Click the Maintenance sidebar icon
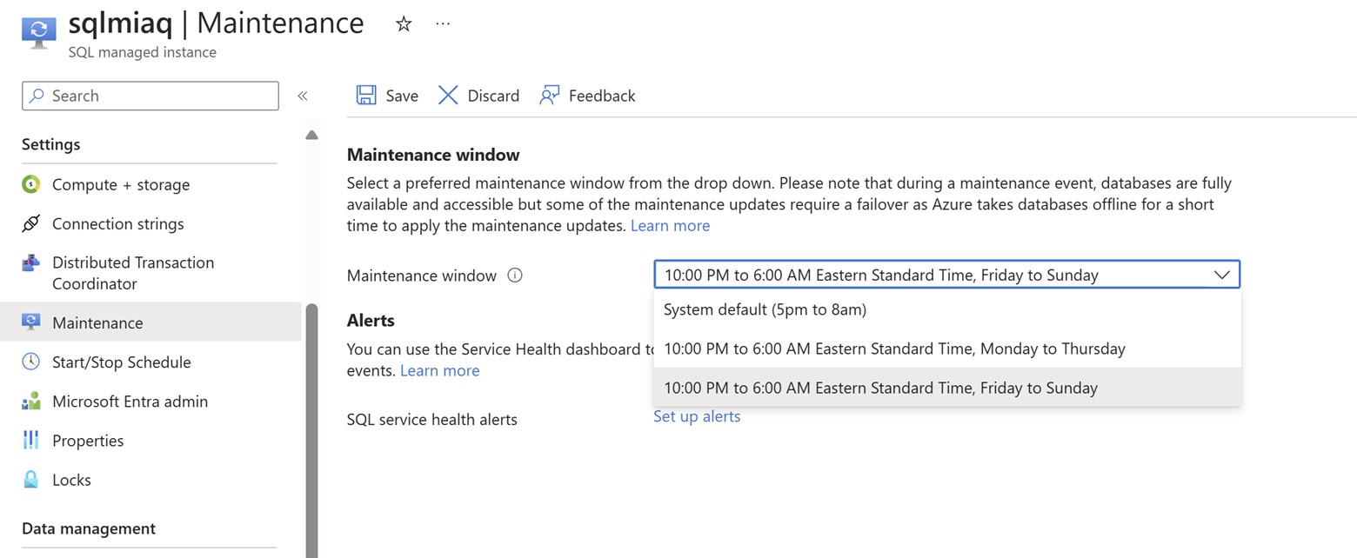1357x558 pixels. tap(30, 322)
